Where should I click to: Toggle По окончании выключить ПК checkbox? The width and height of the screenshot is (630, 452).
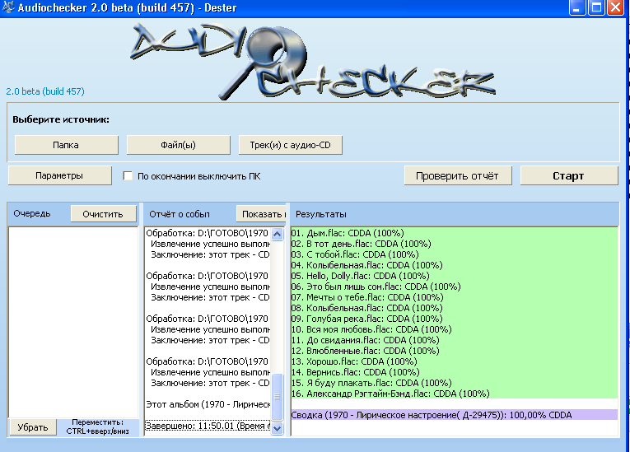pos(128,175)
